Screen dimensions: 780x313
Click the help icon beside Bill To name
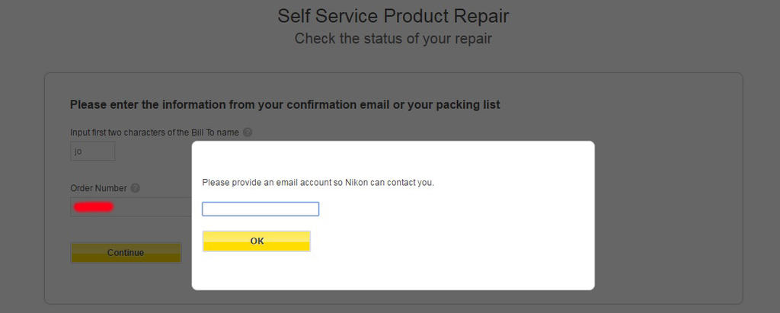248,133
